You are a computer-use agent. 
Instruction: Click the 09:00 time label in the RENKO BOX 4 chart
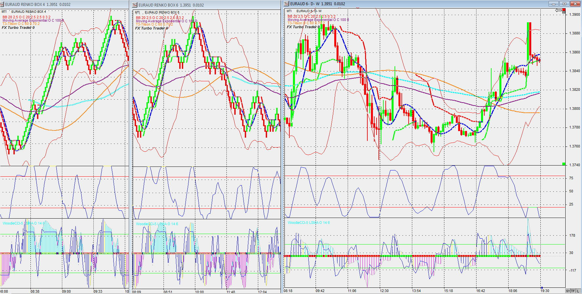pos(66,291)
